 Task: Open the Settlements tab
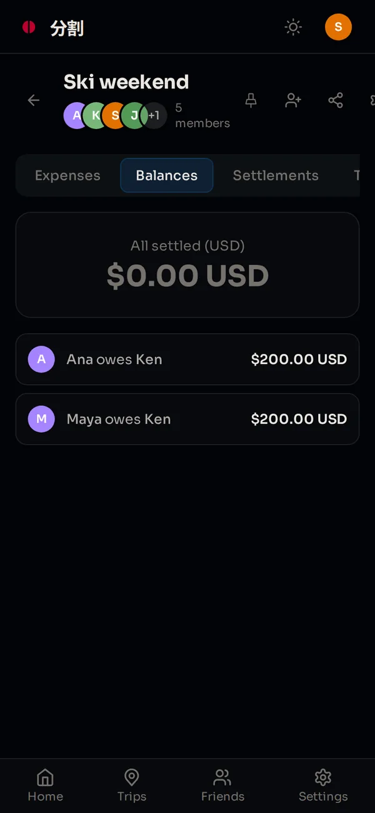(x=276, y=175)
